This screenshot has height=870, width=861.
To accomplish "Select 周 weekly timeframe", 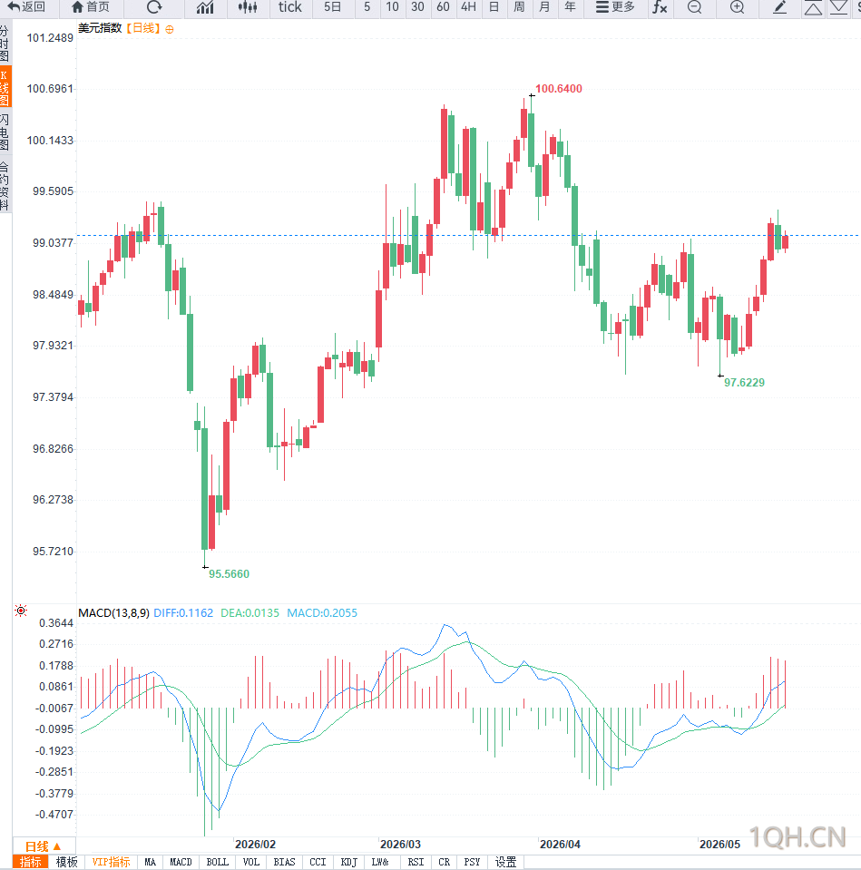I will 519,7.
